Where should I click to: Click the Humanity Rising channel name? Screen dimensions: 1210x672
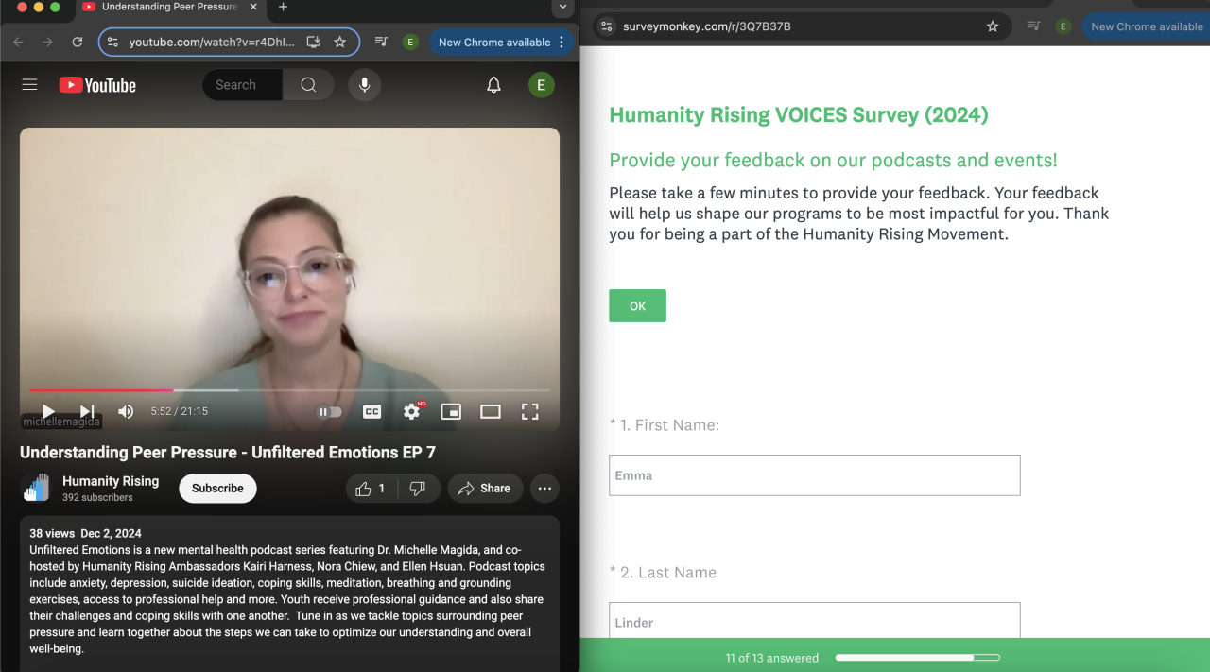tap(111, 481)
